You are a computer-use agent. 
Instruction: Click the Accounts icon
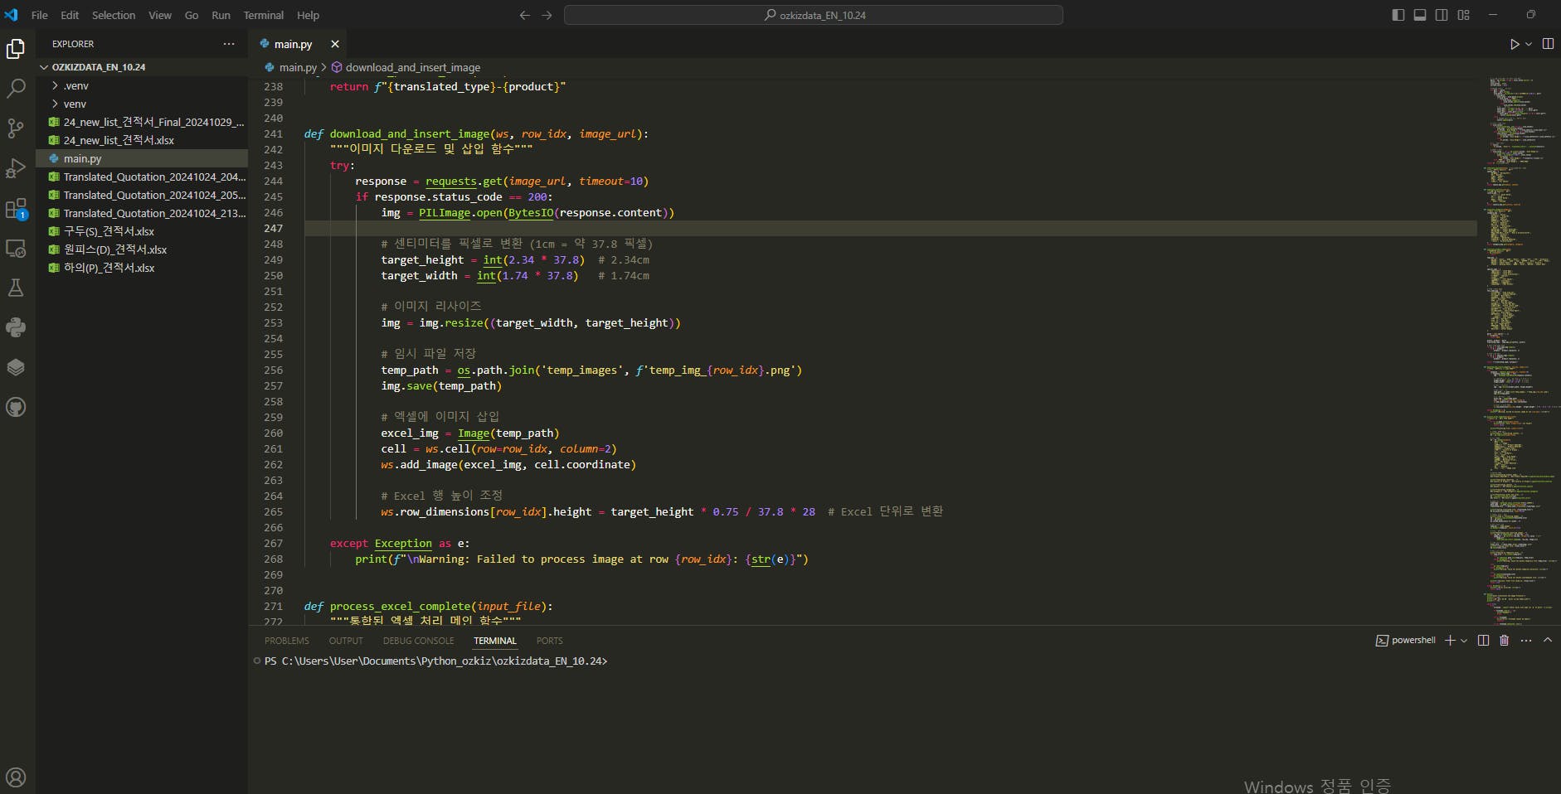point(16,777)
